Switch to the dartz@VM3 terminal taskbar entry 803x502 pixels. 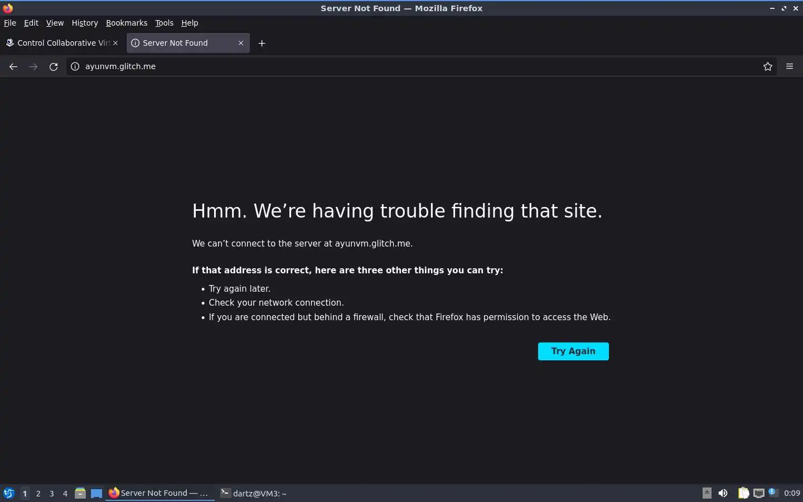(x=254, y=493)
